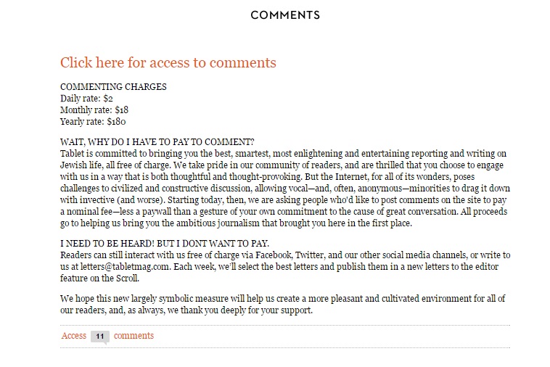The height and width of the screenshot is (367, 550).
Task: Click the 'Yearly rate: $180' line
Action: click(93, 121)
